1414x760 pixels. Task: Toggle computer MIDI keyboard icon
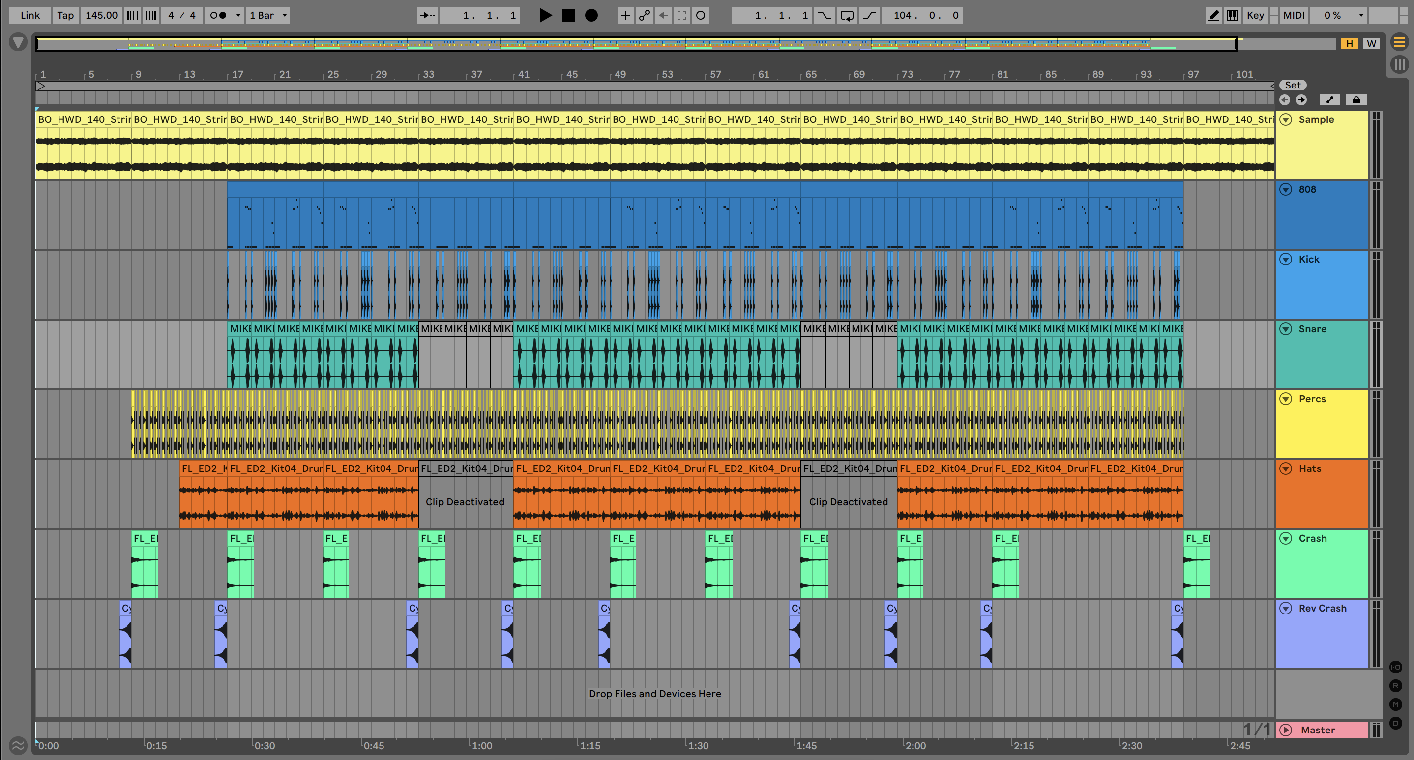point(1232,15)
